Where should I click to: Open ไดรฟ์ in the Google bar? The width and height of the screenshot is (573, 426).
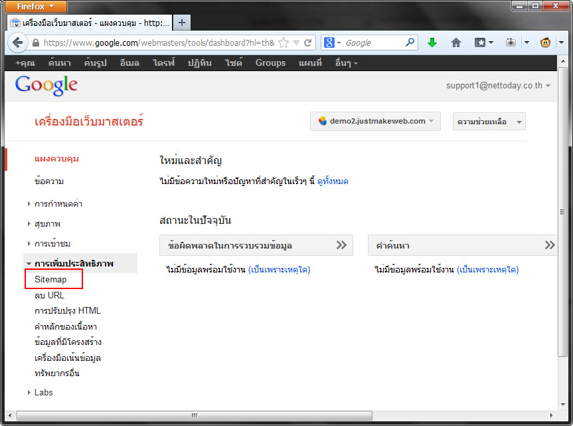tap(163, 63)
